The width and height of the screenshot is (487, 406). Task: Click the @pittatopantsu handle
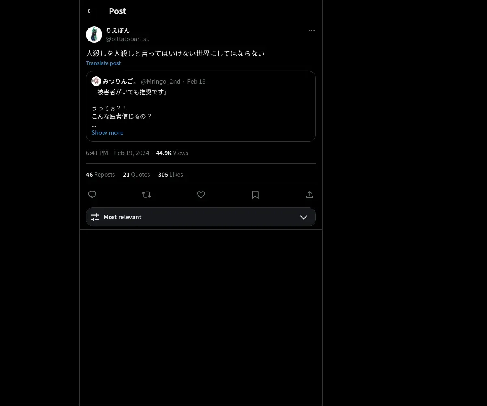tap(127, 39)
